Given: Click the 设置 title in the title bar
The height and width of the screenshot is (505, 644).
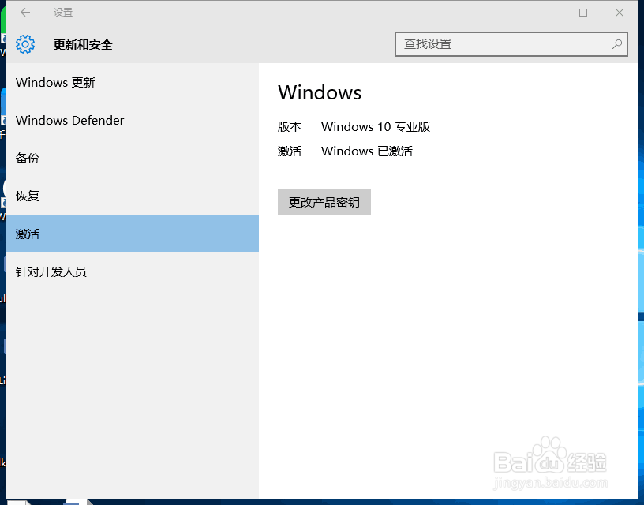Looking at the screenshot, I should pyautogui.click(x=62, y=13).
